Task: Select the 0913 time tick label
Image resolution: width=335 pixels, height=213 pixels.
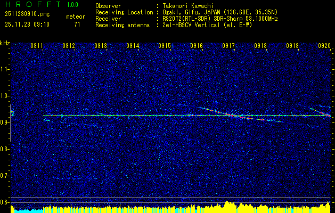Action: pyautogui.click(x=101, y=46)
